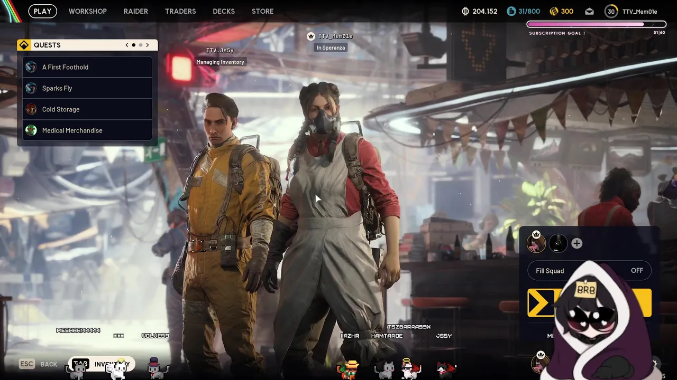Toggle the Fill Squad OFF switch
The image size is (677, 380).
coord(589,271)
